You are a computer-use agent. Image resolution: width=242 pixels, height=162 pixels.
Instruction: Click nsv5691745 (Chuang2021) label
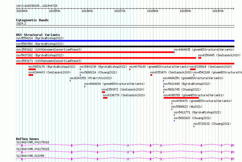point(182,89)
